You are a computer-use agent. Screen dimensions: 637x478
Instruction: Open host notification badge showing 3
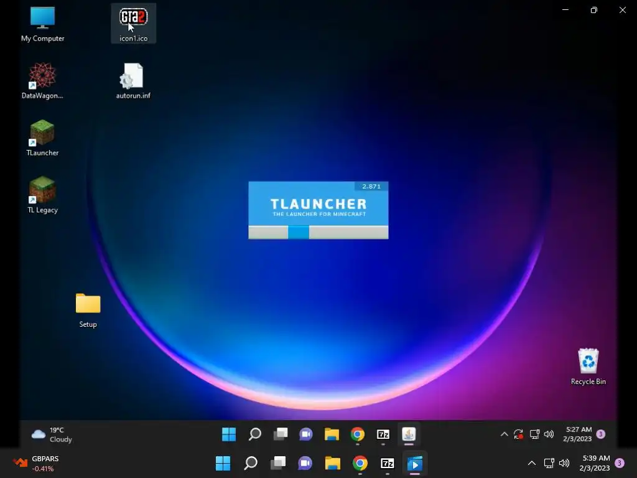click(620, 463)
